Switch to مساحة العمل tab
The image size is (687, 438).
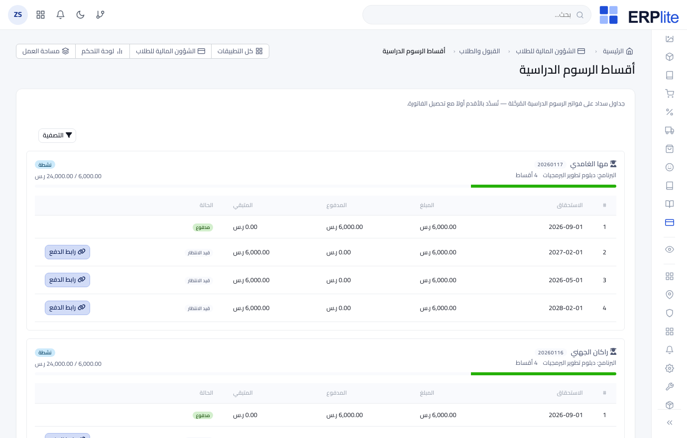(46, 51)
